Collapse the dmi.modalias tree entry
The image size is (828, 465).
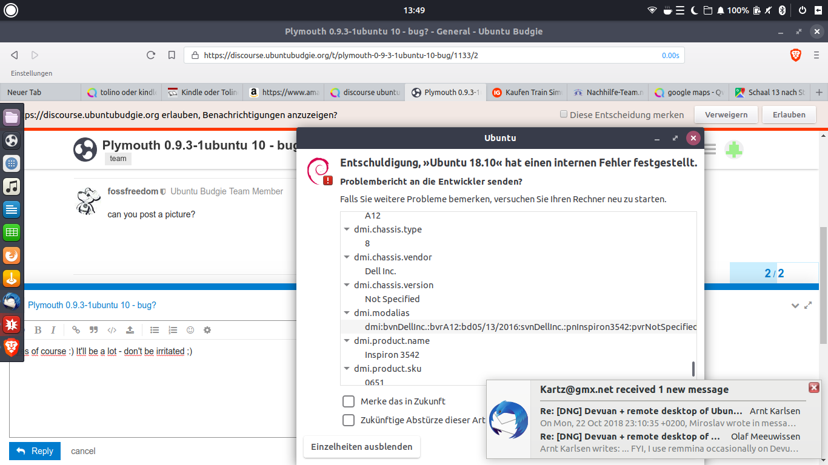click(347, 313)
